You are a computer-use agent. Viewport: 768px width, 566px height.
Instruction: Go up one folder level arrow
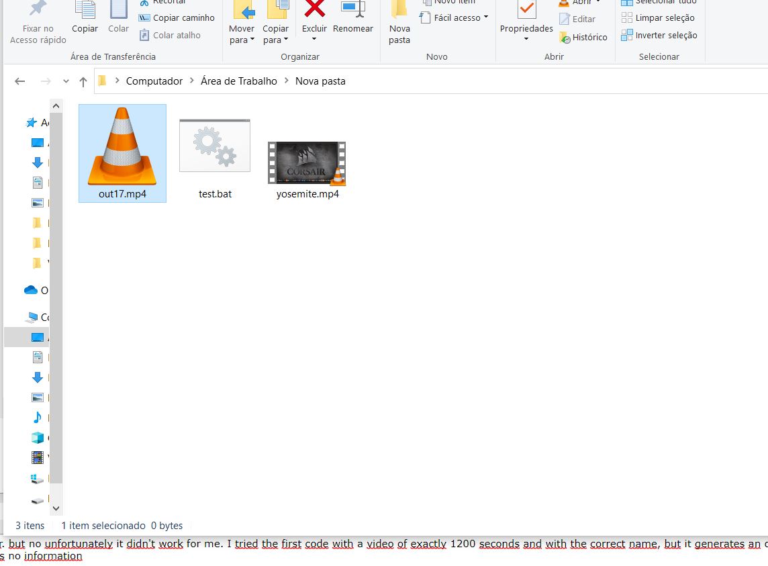pos(83,82)
